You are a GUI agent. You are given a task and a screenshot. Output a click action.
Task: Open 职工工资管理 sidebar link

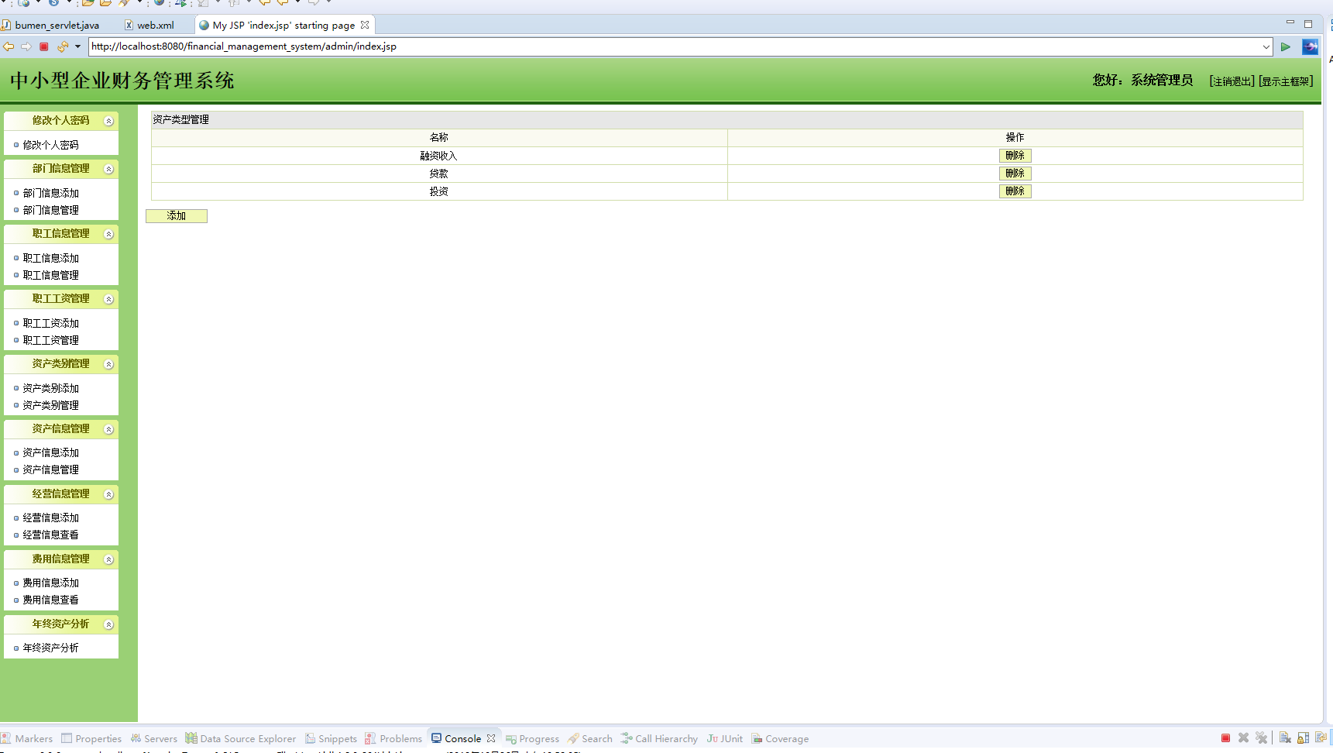50,340
